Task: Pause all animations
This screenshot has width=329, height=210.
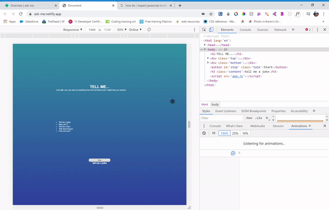Action: coord(214,133)
